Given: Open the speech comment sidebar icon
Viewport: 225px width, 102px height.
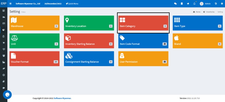Looking at the screenshot, I should 4,88.
